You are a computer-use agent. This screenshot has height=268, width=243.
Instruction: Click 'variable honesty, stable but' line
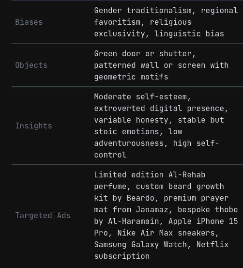(159, 120)
